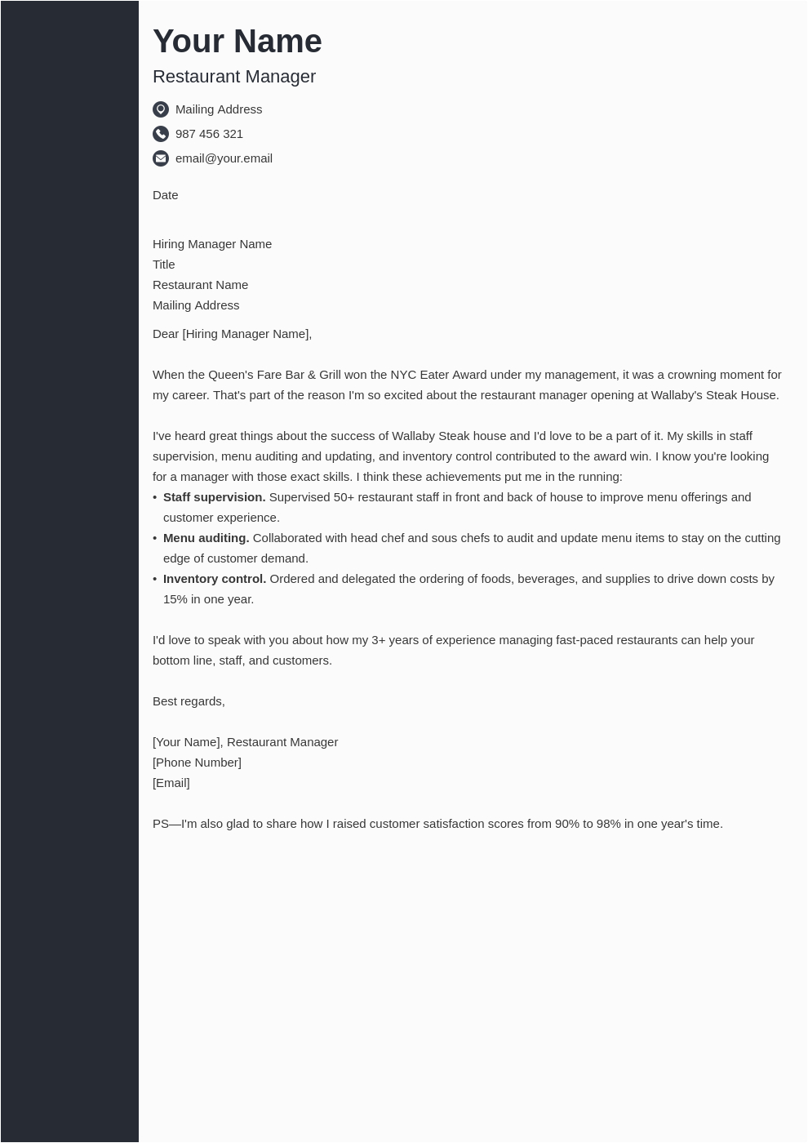Click the email envelope icon
The height and width of the screenshot is (1143, 808).
(x=161, y=158)
